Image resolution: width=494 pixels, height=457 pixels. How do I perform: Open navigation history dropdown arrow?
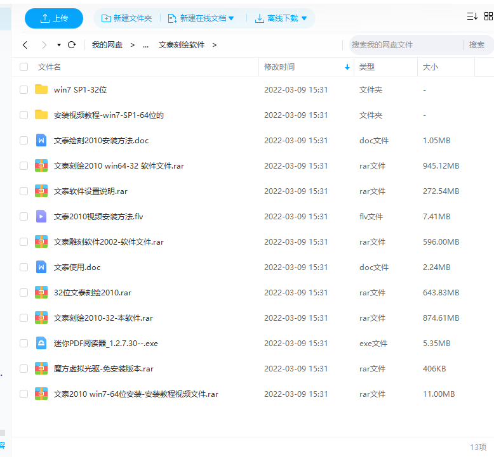[59, 45]
